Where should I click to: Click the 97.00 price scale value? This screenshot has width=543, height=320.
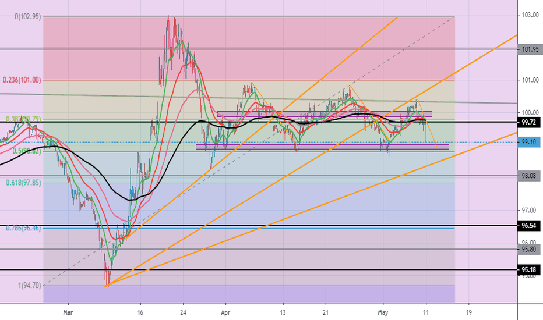click(x=530, y=211)
